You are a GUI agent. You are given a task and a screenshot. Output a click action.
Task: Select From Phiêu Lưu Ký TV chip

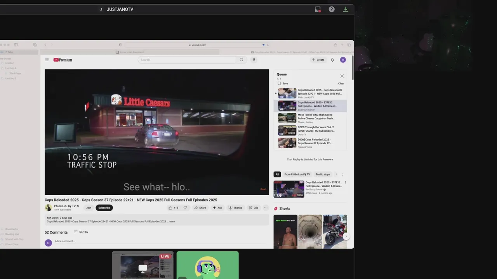tap(297, 174)
